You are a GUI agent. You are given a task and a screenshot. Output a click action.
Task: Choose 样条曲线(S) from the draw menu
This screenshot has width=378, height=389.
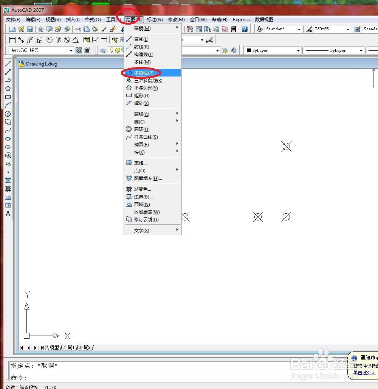pyautogui.click(x=153, y=137)
